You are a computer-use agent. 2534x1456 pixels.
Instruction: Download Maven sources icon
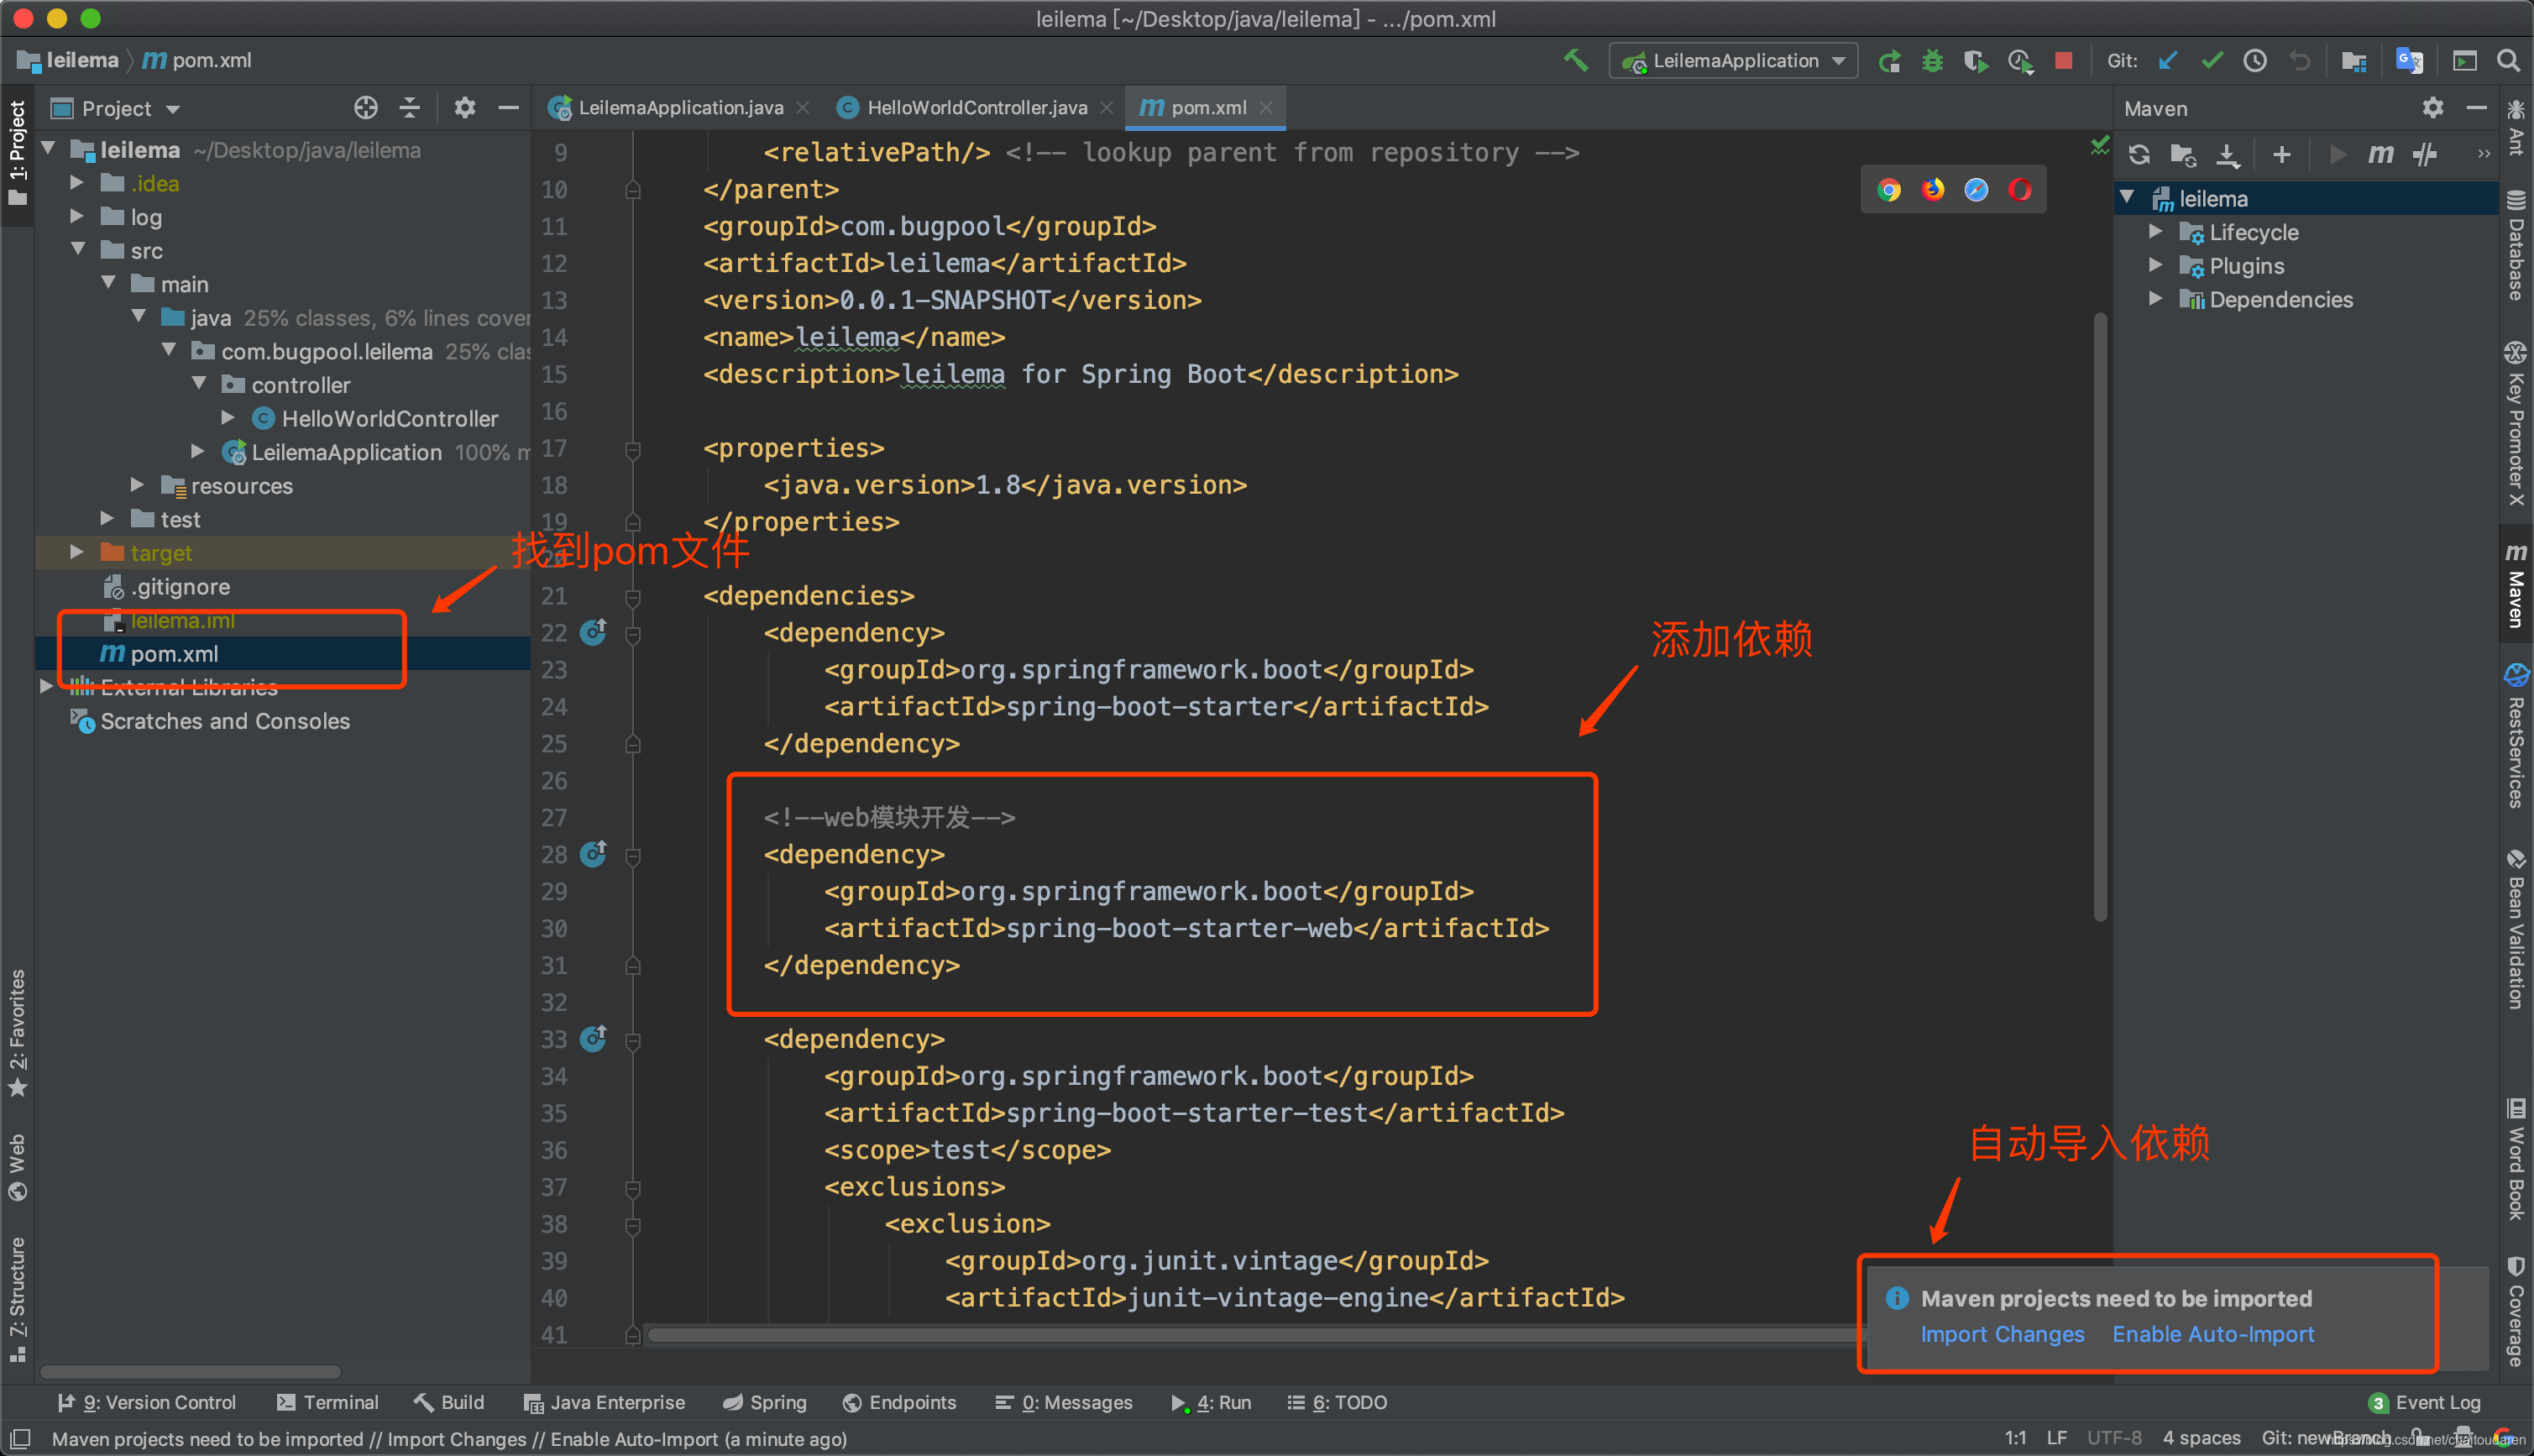point(2228,155)
